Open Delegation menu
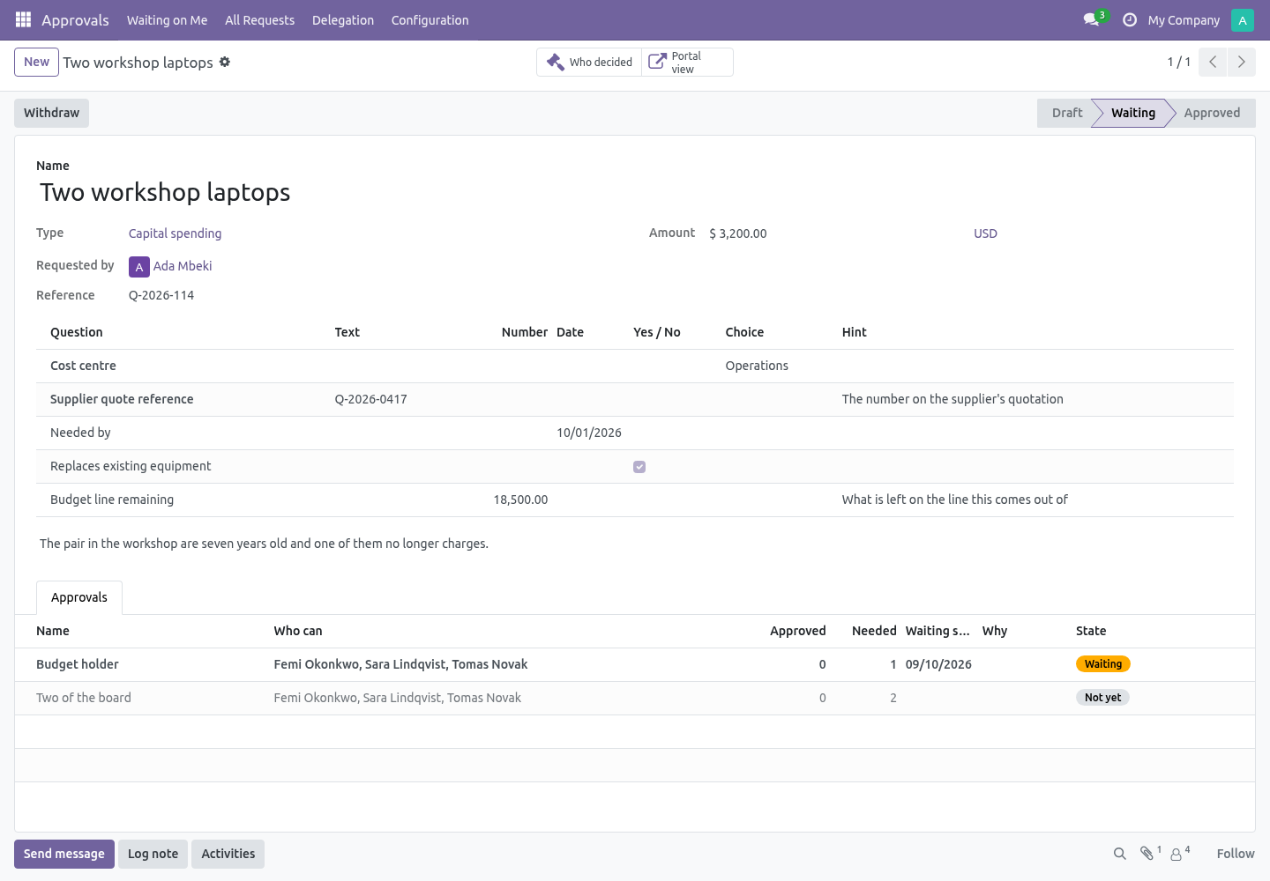1270x881 pixels. 343,20
